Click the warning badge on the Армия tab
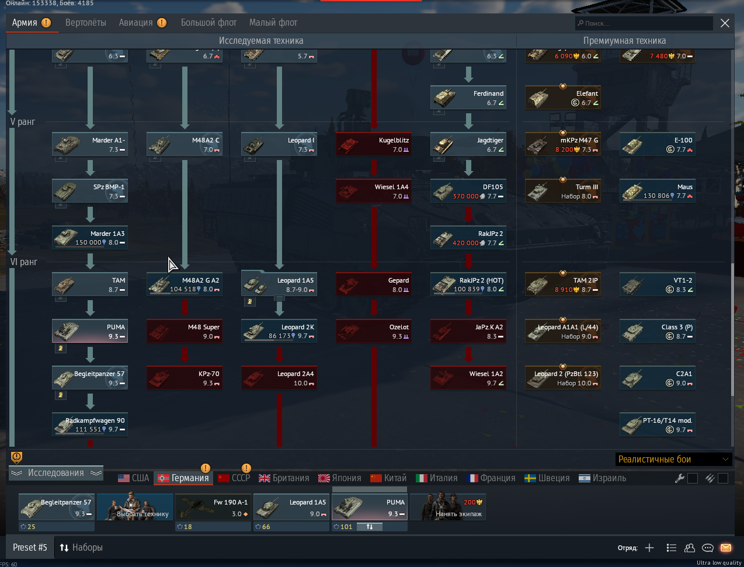 point(46,23)
